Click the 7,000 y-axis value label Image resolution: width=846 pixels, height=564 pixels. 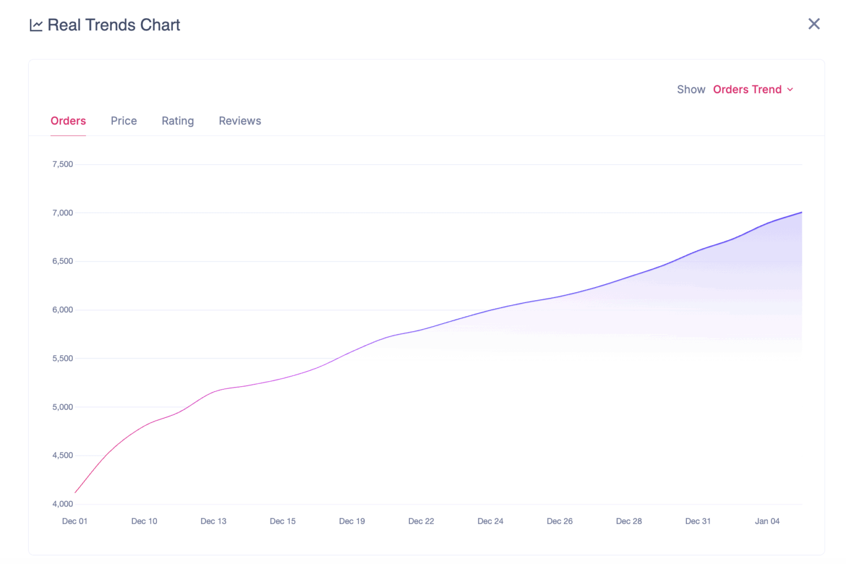point(62,213)
